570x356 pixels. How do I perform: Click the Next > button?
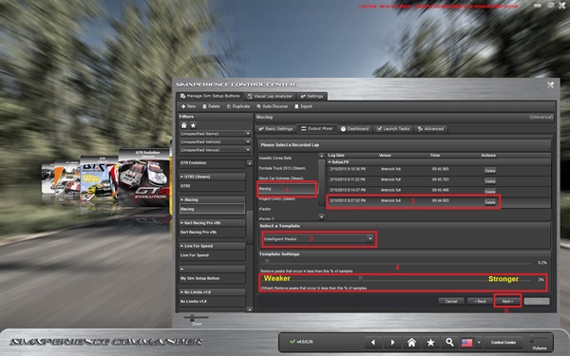tap(507, 301)
